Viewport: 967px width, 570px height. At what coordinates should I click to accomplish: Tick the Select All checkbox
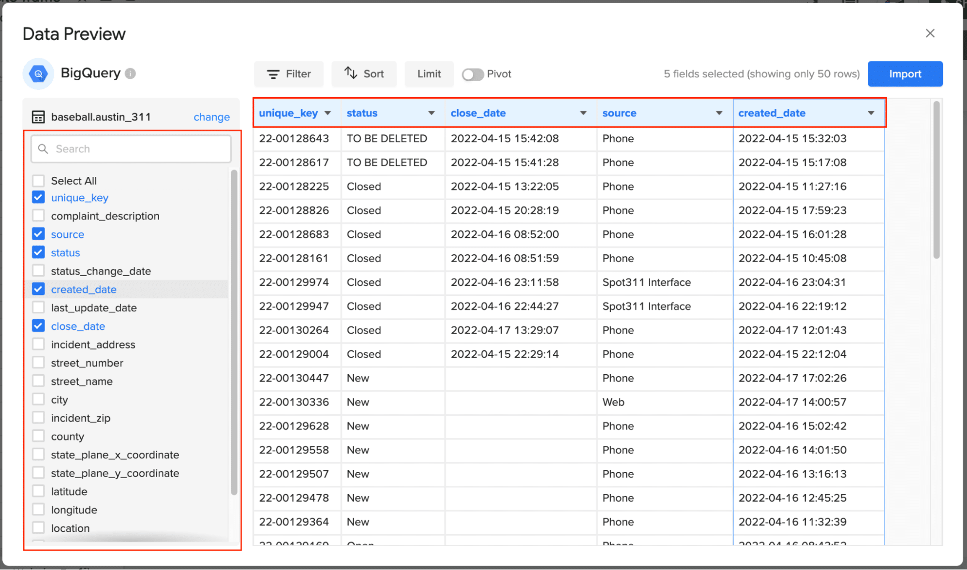pos(38,181)
